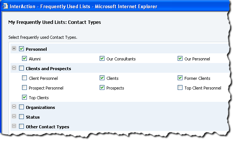Click the Clients and Prospects label
The width and height of the screenshot is (234, 141).
tap(49, 69)
